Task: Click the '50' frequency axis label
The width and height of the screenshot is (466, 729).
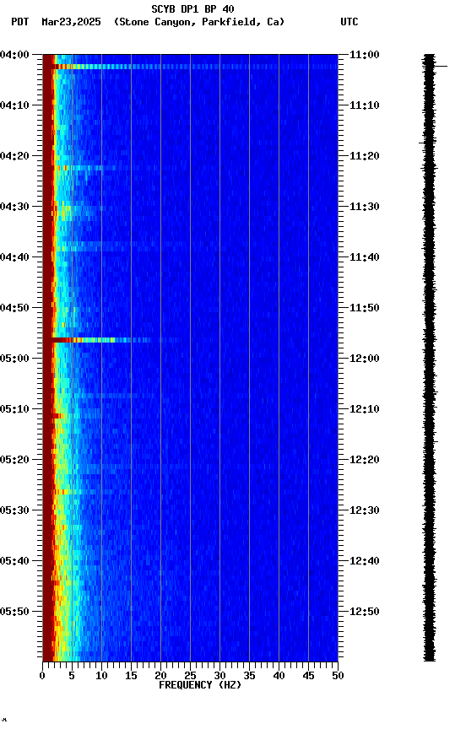Action: pyautogui.click(x=339, y=676)
